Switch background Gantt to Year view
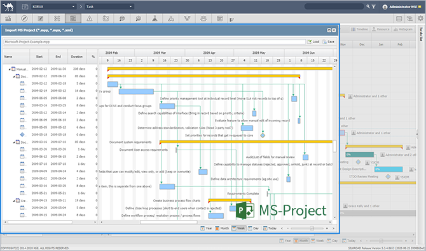Image resolution: width=426 pixels, height=251 pixels. pyautogui.click(x=285, y=241)
